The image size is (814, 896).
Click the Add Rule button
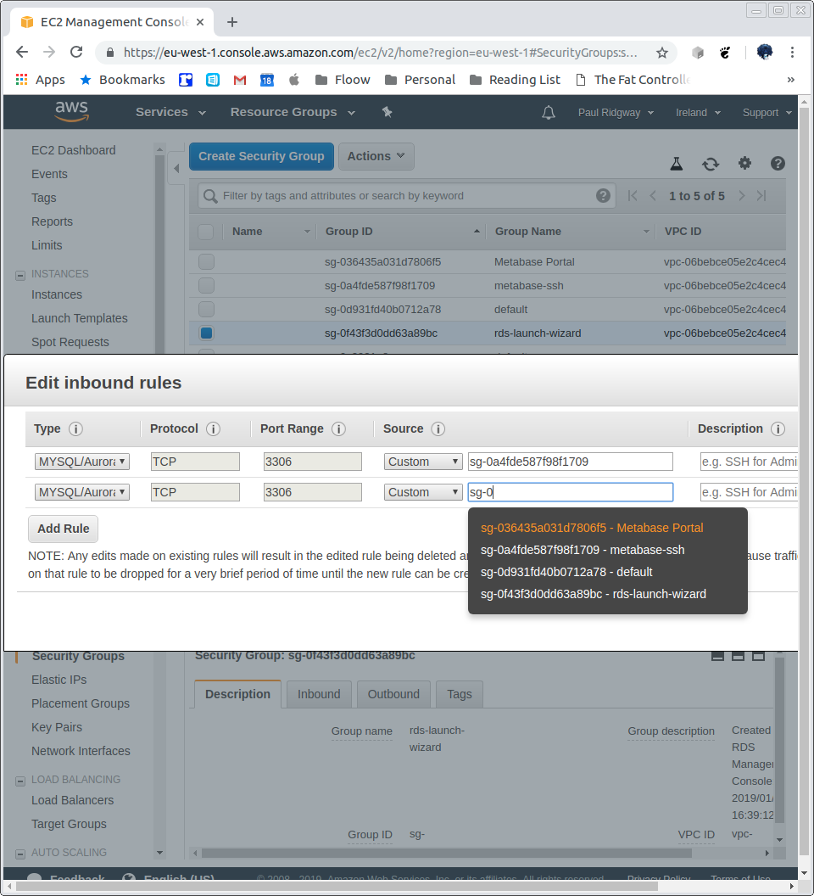63,528
